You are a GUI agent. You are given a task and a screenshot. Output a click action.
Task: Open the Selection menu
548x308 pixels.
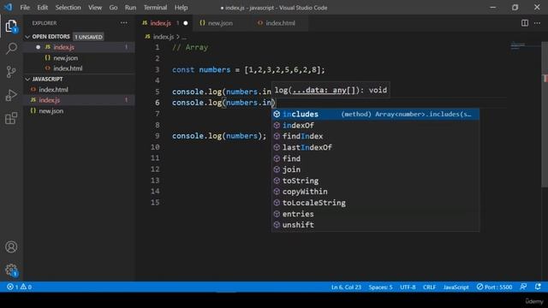point(68,8)
